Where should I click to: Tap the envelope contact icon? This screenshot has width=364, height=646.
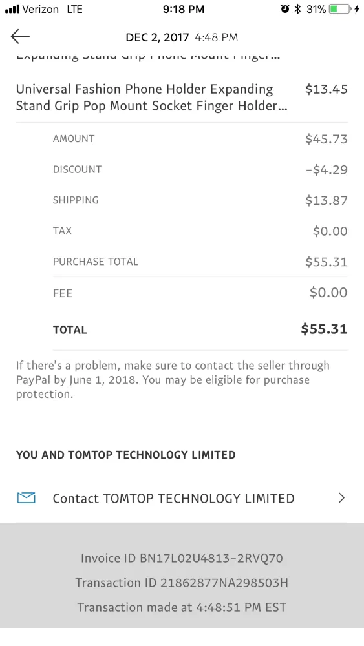pyautogui.click(x=27, y=497)
